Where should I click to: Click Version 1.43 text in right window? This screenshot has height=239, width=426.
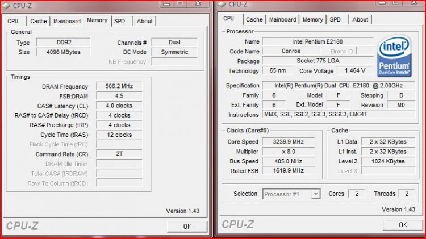(x=398, y=209)
